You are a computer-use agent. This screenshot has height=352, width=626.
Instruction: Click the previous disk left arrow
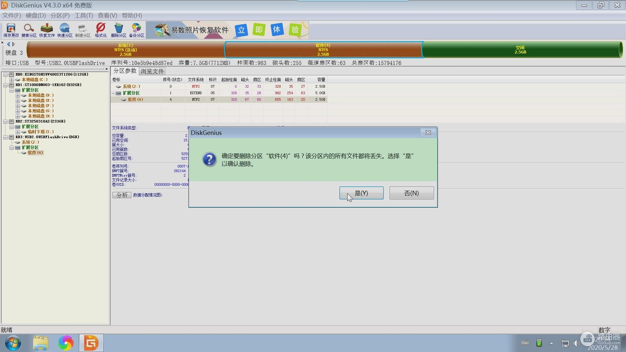[x=8, y=44]
